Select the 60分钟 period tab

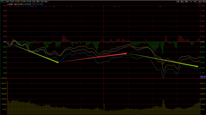pos(29,2)
